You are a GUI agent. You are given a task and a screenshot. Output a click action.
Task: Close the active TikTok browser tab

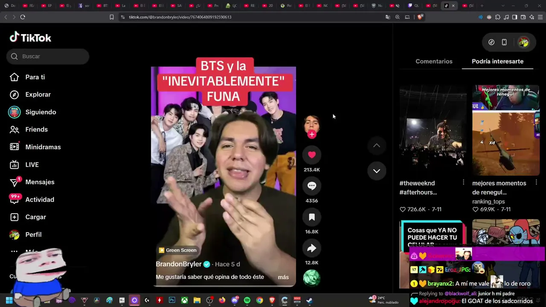pyautogui.click(x=453, y=6)
